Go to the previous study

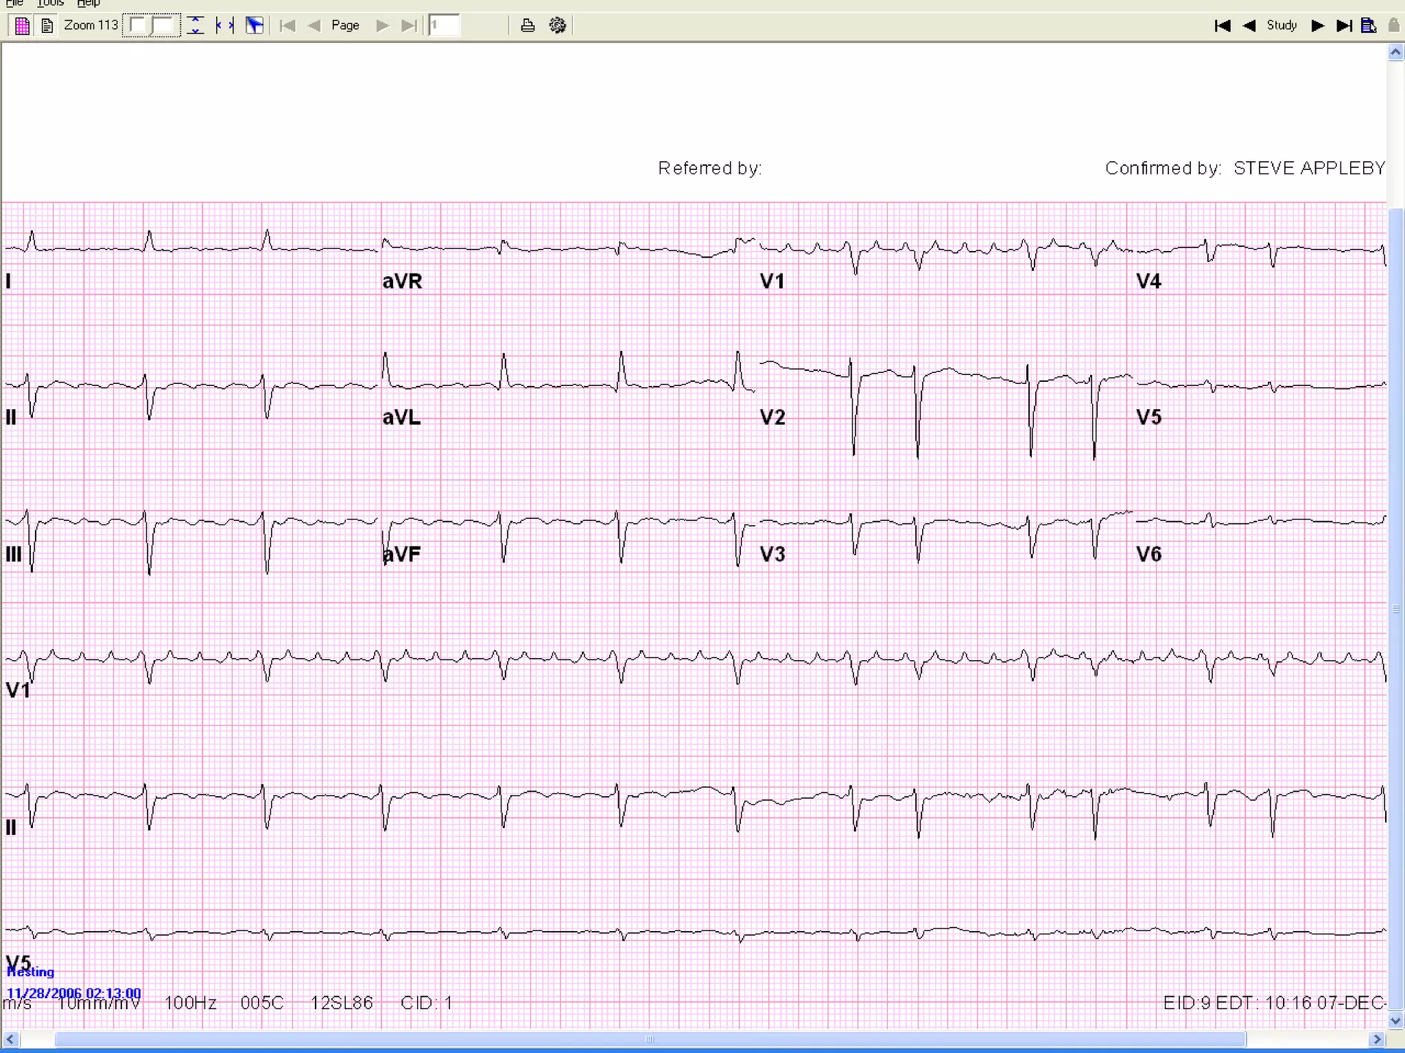click(x=1249, y=25)
